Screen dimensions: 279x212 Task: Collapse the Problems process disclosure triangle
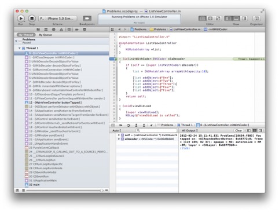16,41
